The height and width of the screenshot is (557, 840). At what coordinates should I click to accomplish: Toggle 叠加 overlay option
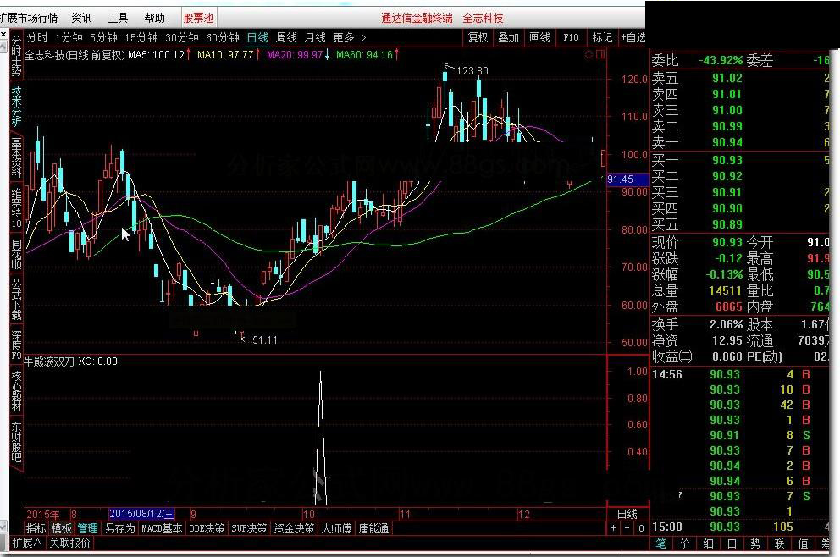[508, 37]
